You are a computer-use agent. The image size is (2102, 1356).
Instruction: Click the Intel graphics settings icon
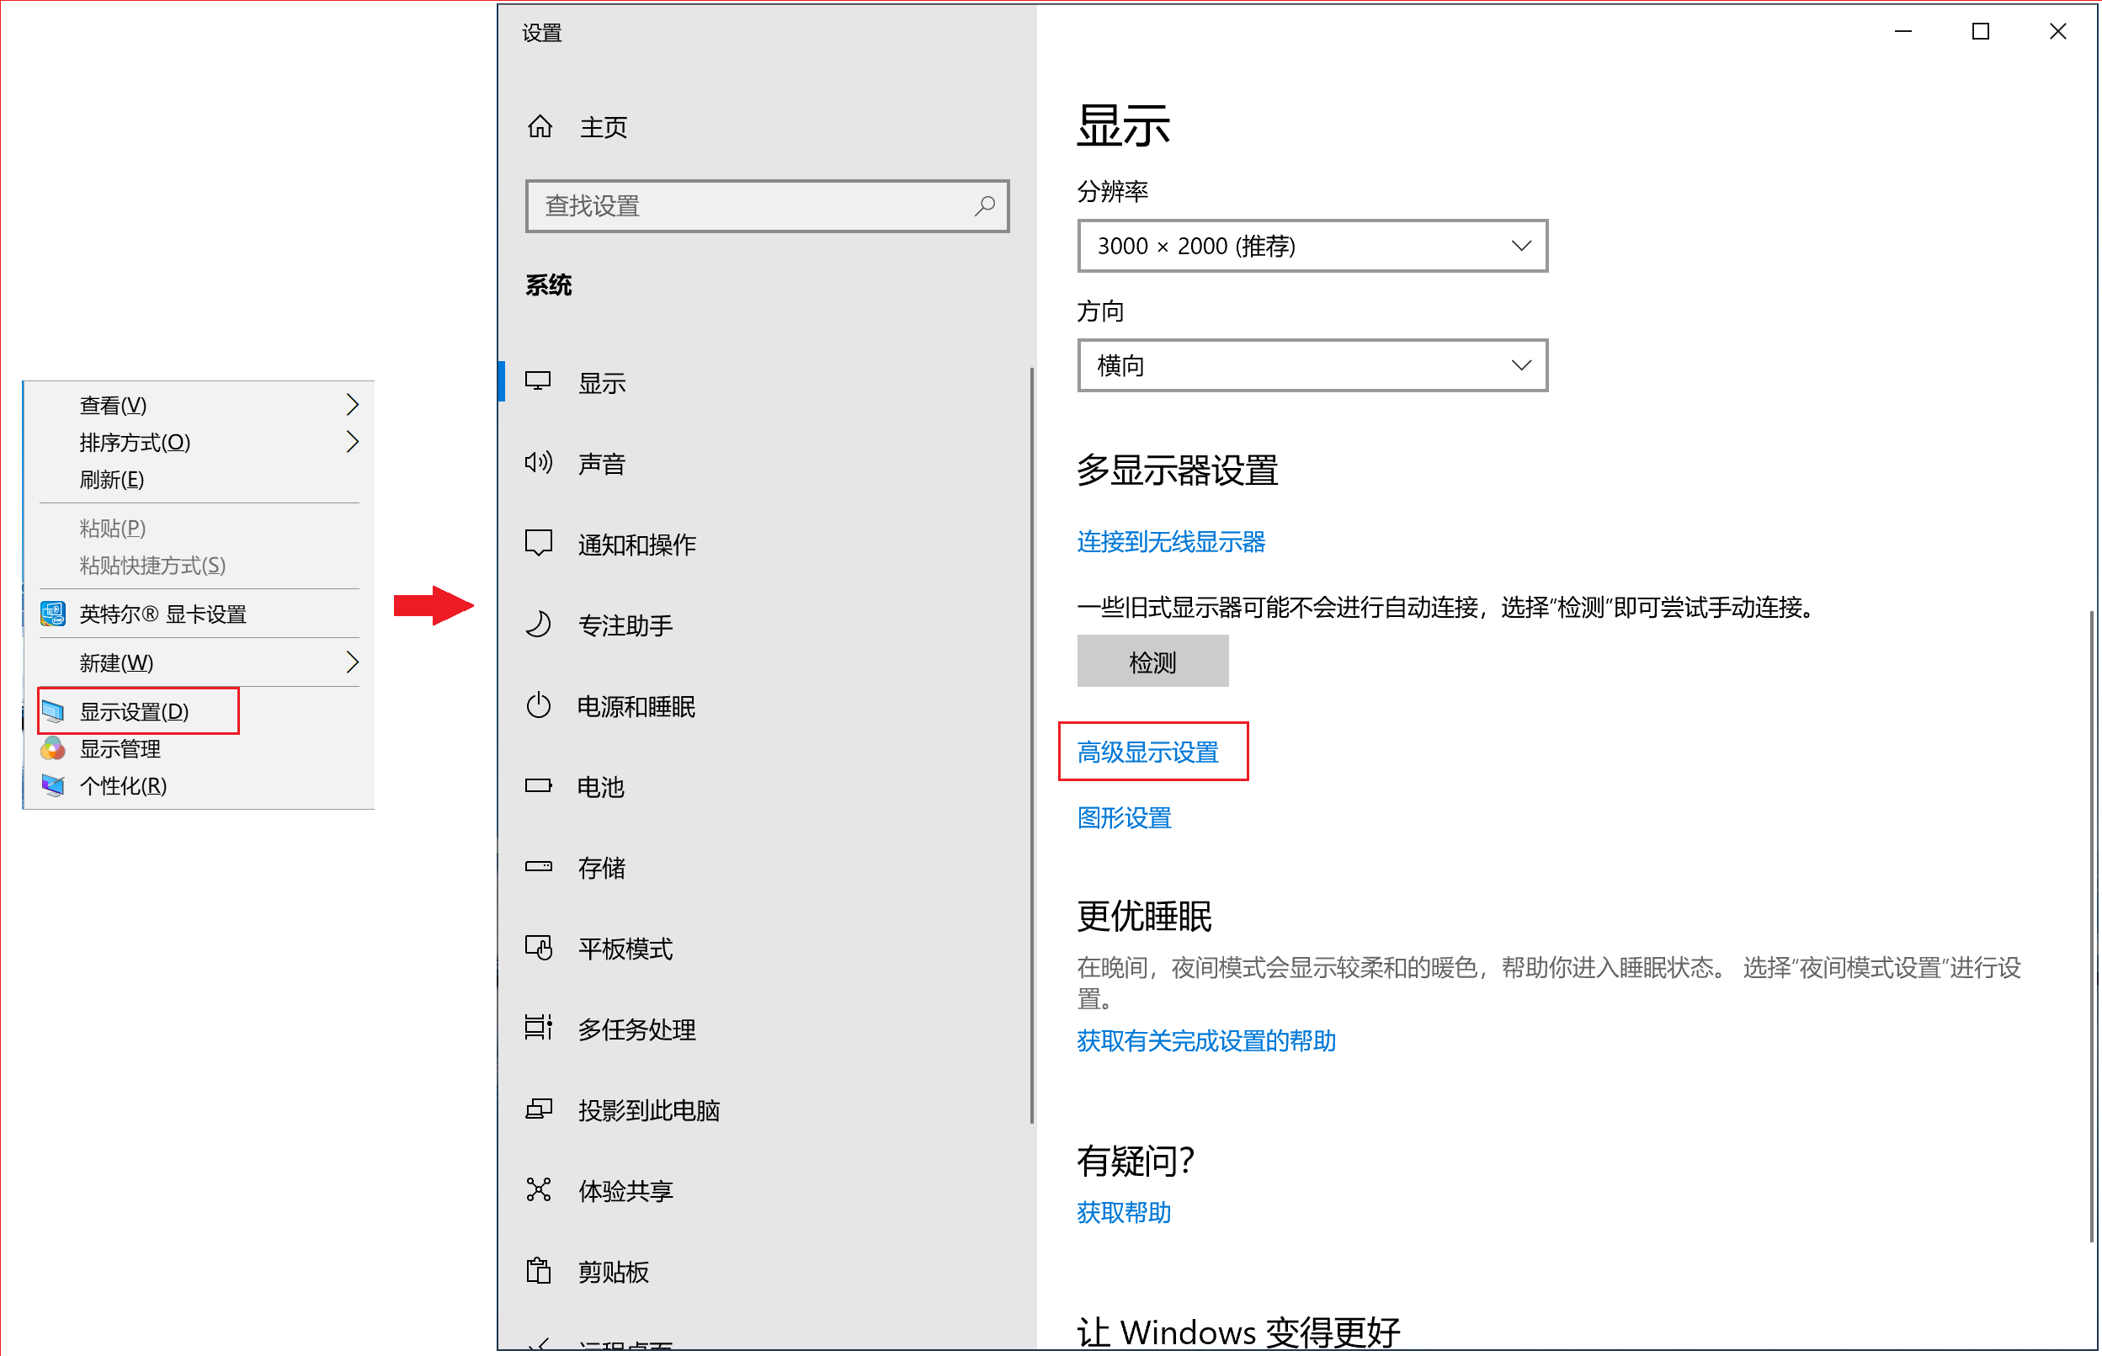53,614
